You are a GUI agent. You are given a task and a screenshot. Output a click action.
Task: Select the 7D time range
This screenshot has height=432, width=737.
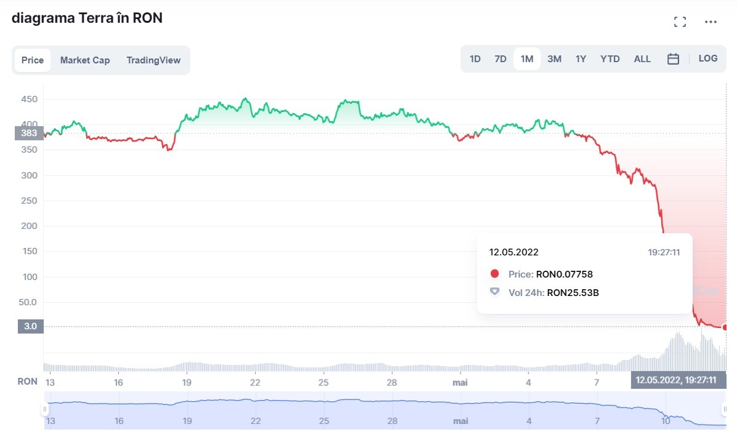[x=501, y=58]
